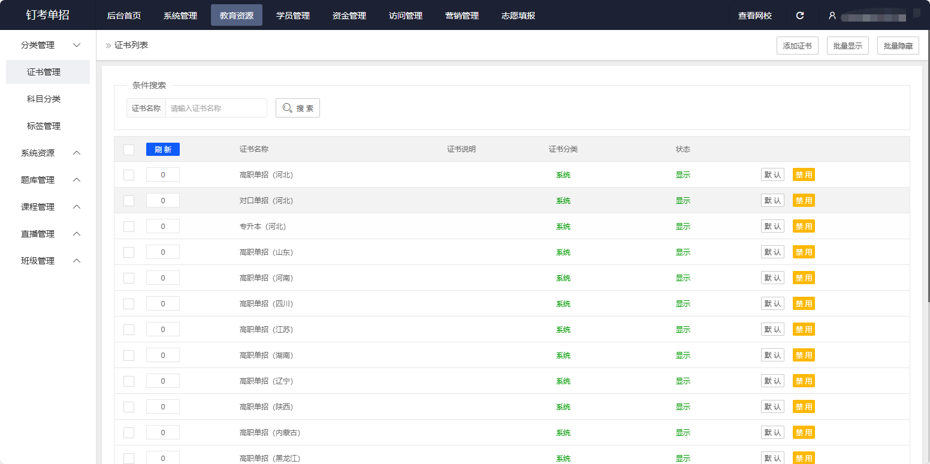Check the box for 高职单招（湖南）
This screenshot has height=464, width=930.
click(129, 355)
